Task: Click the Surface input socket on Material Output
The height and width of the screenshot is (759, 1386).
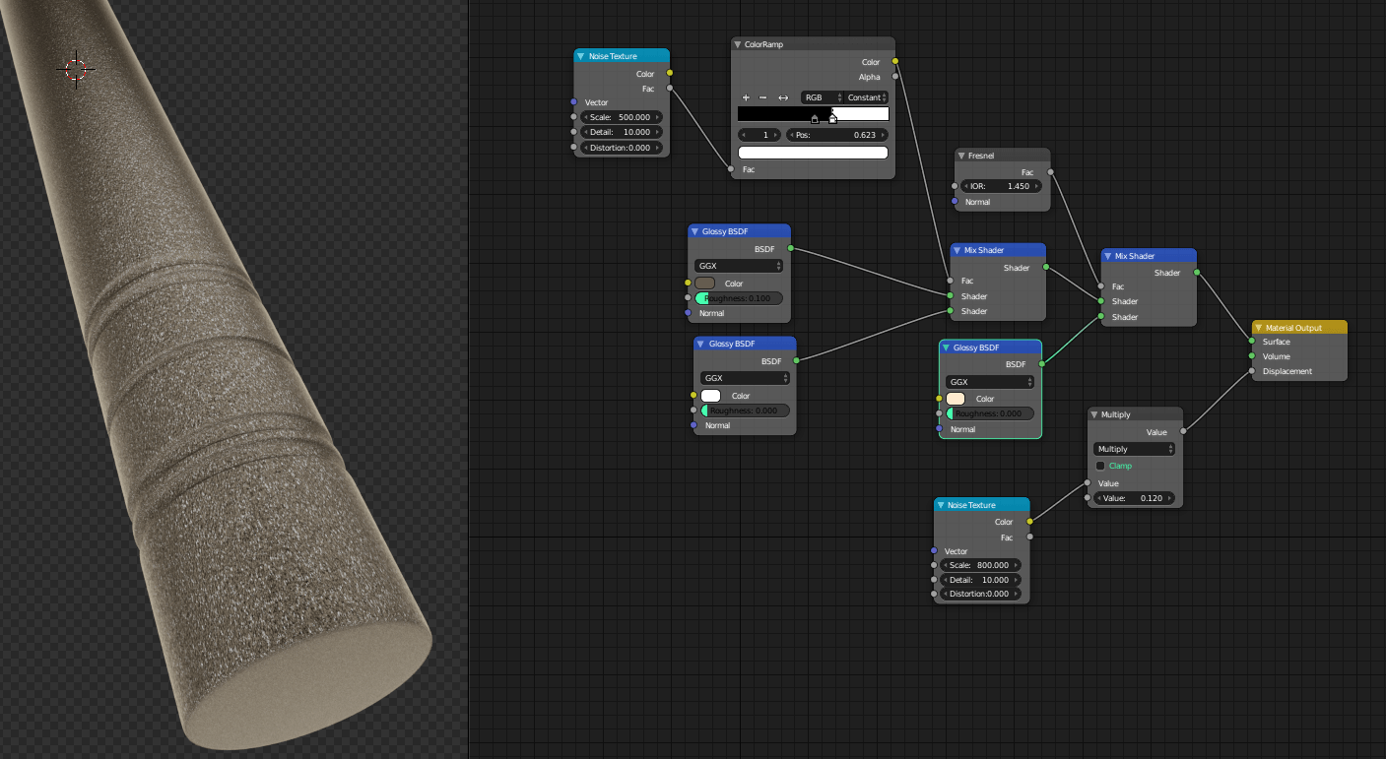Action: coord(1253,342)
